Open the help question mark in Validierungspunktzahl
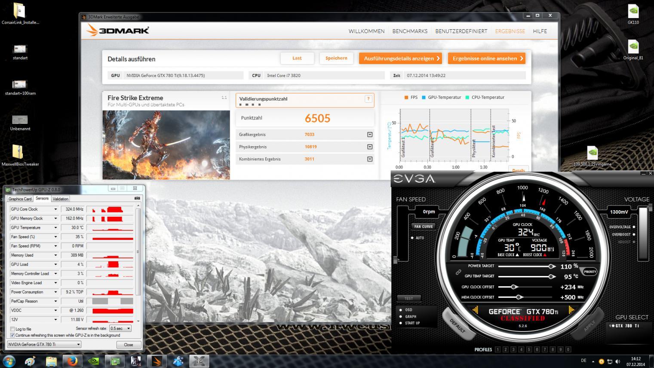Viewport: 654px width, 368px height. pyautogui.click(x=368, y=99)
